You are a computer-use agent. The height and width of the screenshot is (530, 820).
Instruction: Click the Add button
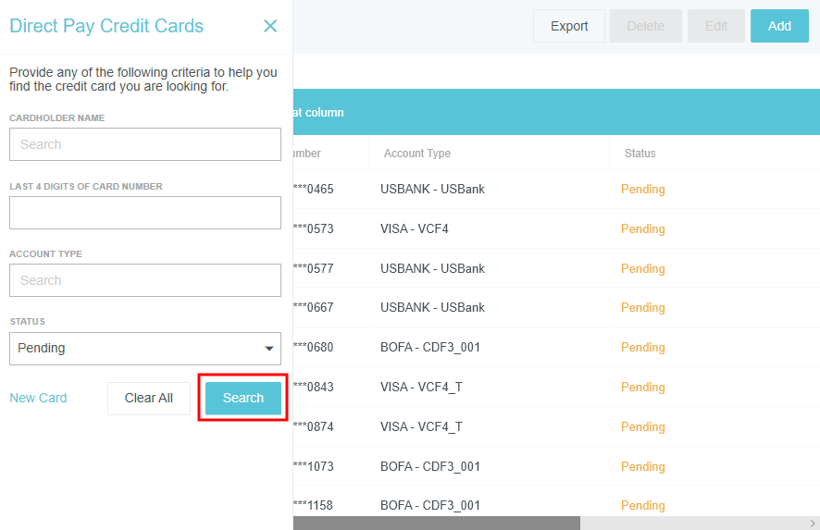coord(779,26)
